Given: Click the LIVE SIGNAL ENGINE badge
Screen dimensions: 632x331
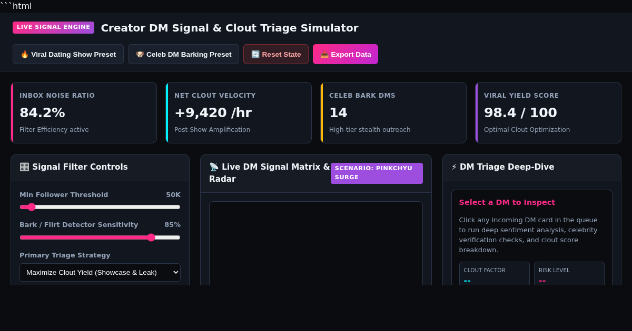Looking at the screenshot, I should [x=53, y=27].
